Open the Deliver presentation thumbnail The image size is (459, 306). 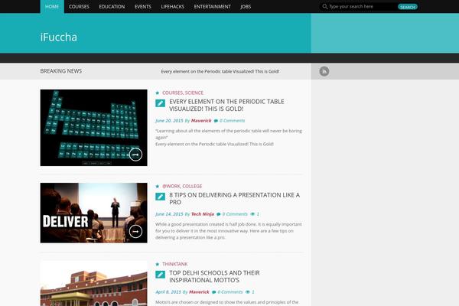click(x=93, y=213)
